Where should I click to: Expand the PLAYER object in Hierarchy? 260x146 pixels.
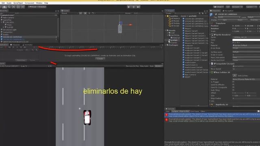4,27
